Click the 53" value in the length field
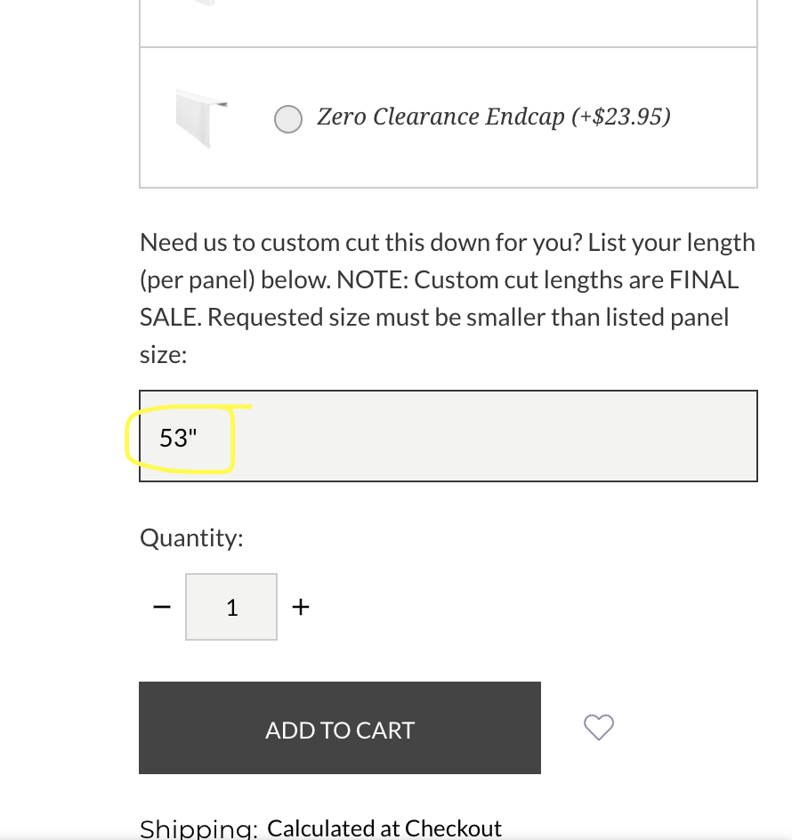The width and height of the screenshot is (792, 840). click(178, 438)
